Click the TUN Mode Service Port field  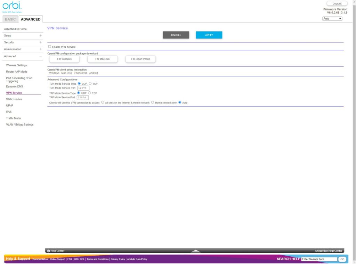pyautogui.click(x=83, y=88)
